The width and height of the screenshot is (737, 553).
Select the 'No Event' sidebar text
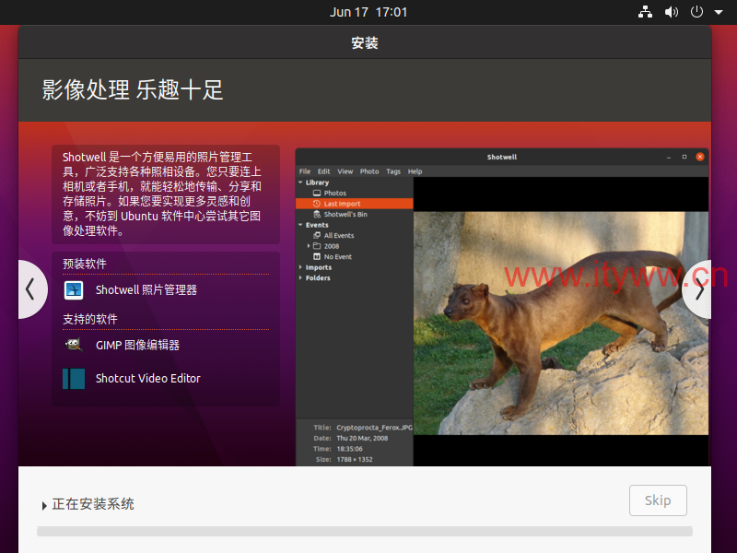pyautogui.click(x=338, y=257)
